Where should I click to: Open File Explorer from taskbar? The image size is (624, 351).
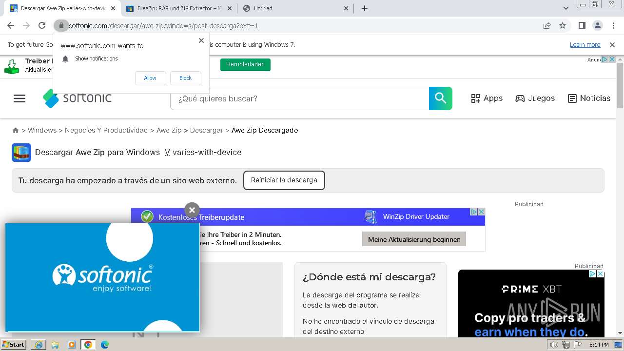coord(55,345)
